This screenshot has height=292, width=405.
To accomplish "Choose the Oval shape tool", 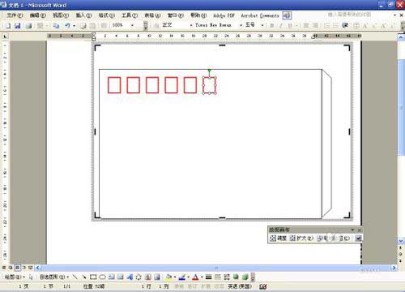I will pyautogui.click(x=102, y=277).
